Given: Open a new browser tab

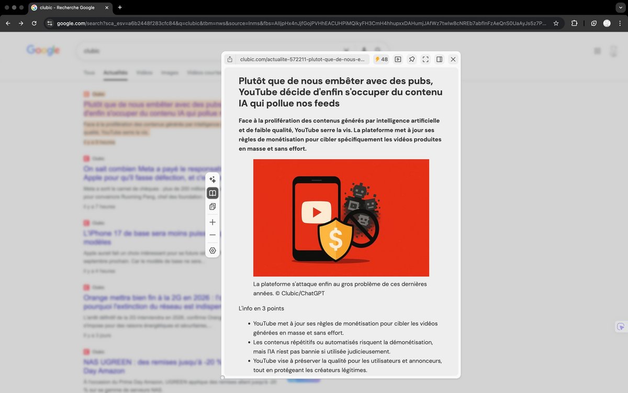Looking at the screenshot, I should pos(120,7).
